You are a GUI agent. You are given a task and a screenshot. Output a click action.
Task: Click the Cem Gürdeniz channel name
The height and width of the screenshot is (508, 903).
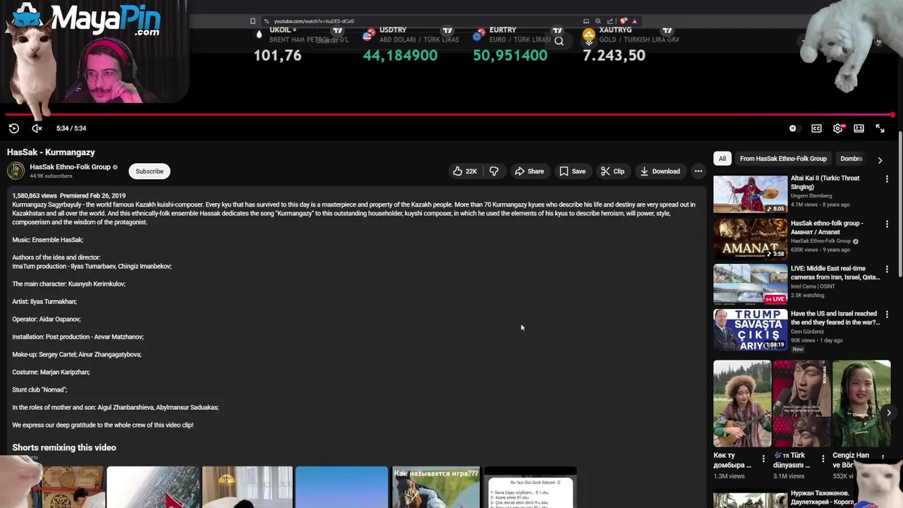[x=808, y=332]
